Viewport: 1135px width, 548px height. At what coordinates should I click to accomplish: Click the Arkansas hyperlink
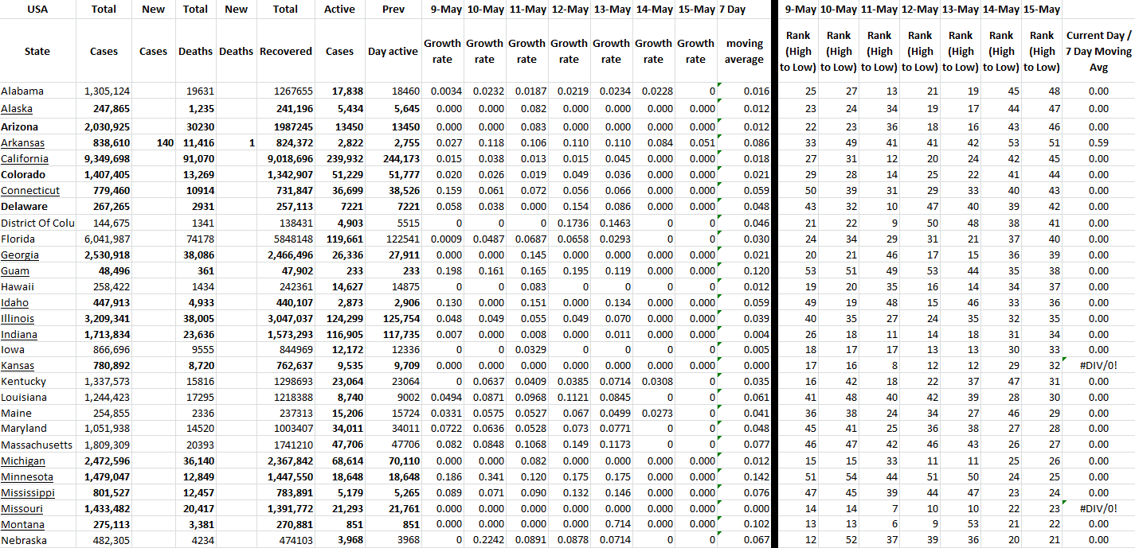click(22, 143)
